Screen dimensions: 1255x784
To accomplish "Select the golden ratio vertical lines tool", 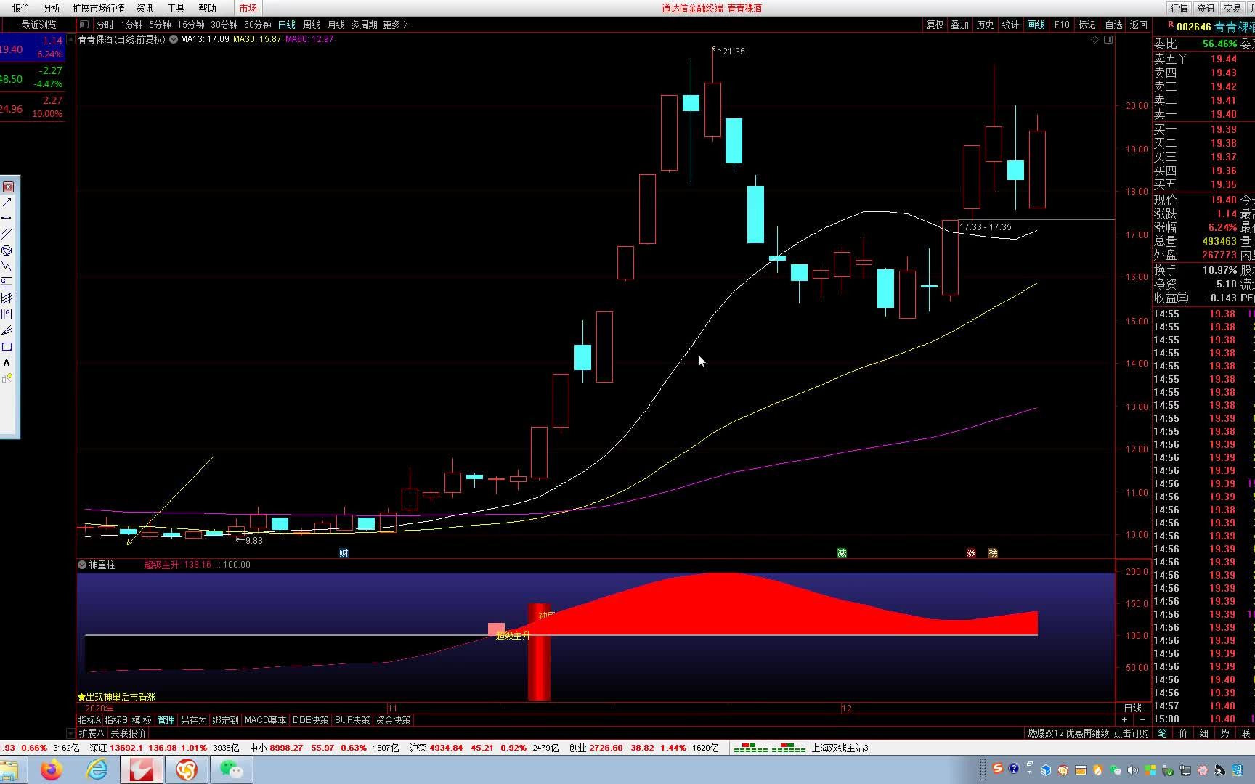I will pyautogui.click(x=7, y=314).
